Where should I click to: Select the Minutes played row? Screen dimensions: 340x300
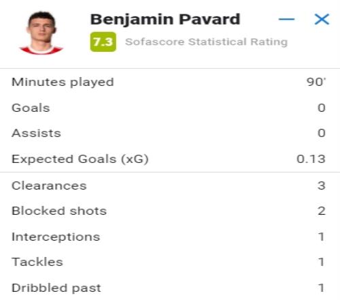pyautogui.click(x=170, y=82)
